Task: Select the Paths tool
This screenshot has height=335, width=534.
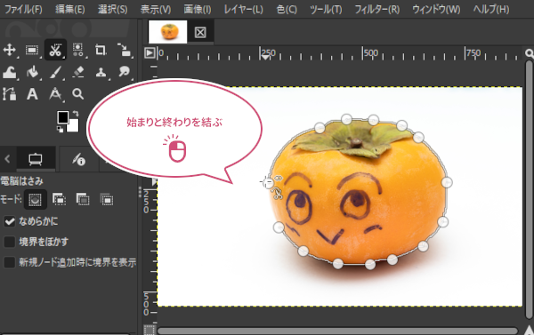Action: (x=9, y=94)
